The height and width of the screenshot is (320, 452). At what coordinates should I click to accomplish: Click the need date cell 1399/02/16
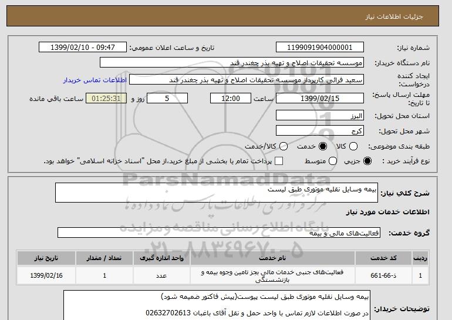click(x=46, y=275)
